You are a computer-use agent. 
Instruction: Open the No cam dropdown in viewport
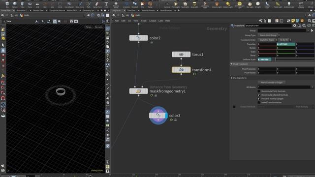(x=99, y=27)
